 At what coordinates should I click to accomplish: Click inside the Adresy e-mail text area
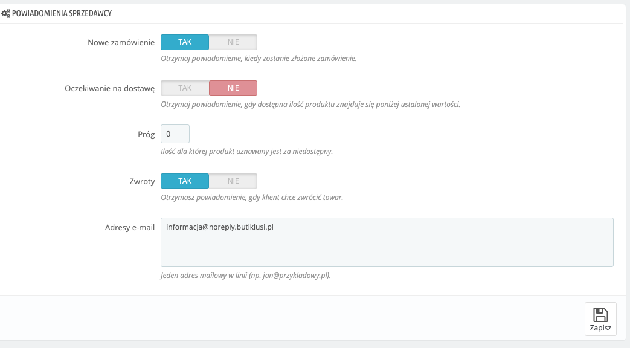387,242
